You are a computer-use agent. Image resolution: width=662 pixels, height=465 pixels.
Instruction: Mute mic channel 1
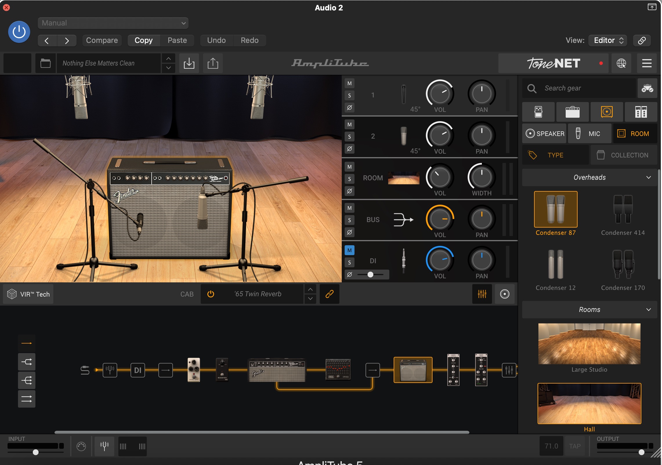click(350, 83)
